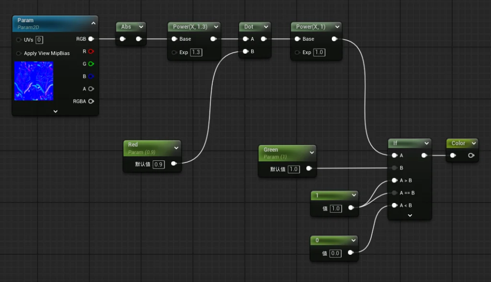Click the Dot node output pin
This screenshot has height=282, width=491.
coord(264,39)
